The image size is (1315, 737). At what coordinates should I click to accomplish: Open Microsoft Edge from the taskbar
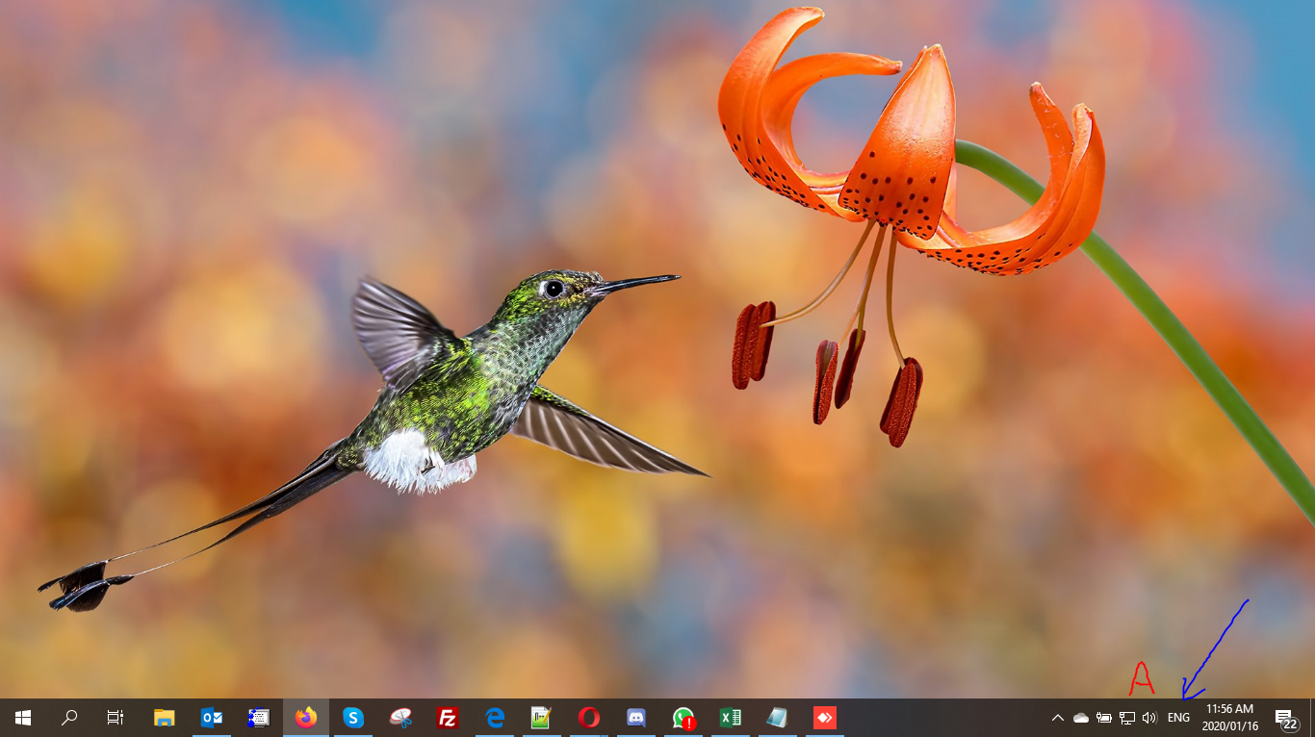pos(495,718)
